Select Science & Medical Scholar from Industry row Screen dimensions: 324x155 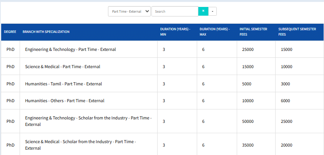tap(80, 145)
